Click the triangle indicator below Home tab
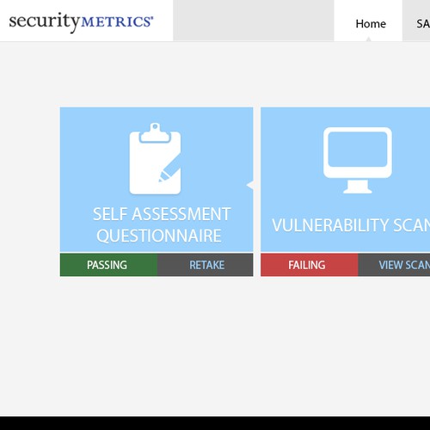The height and width of the screenshot is (430, 430). pos(369,40)
